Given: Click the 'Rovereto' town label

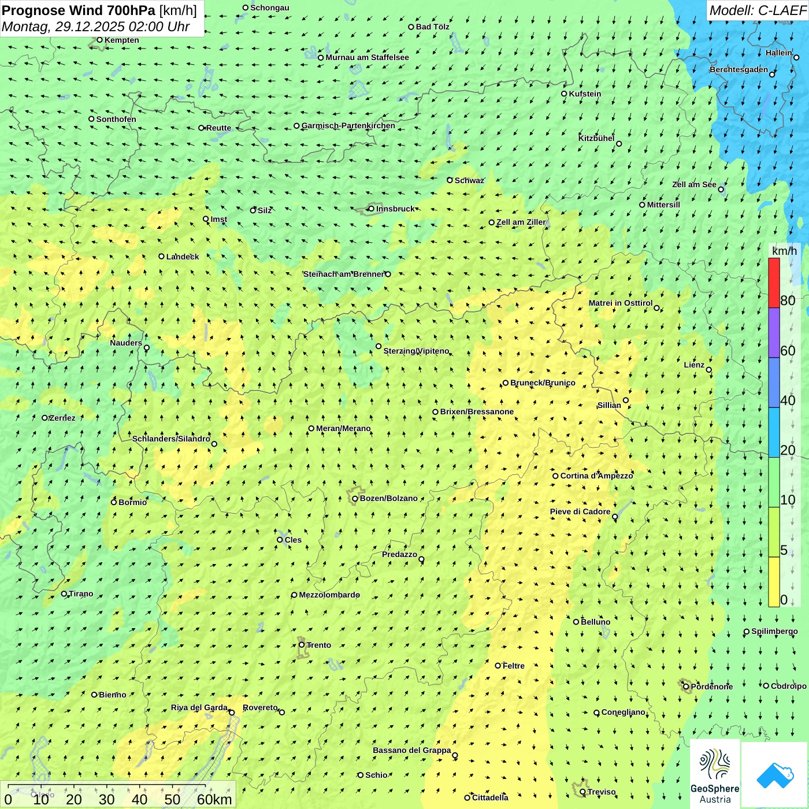Looking at the screenshot, I should (x=260, y=707).
